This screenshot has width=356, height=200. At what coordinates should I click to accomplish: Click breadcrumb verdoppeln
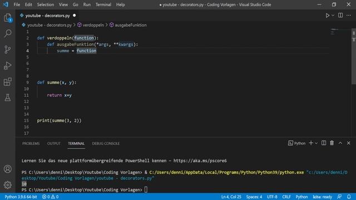(x=93, y=25)
